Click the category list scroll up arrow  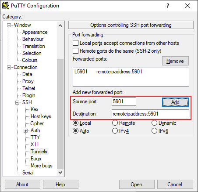point(60,25)
